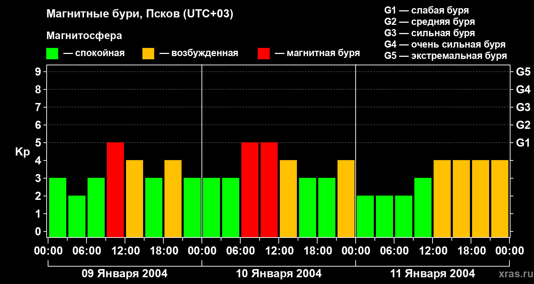Viewport: 534px width, 284px height.
Task: Select the green Kp 2 bar on 09 Января
Action: [x=77, y=216]
